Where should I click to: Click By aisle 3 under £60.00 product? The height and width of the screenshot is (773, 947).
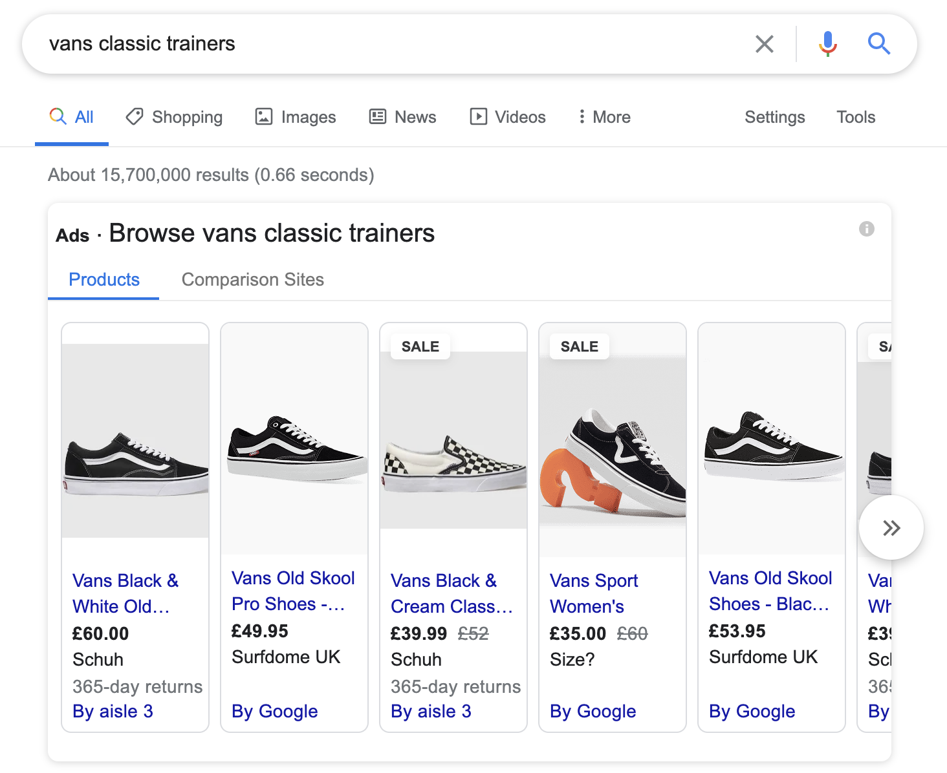tap(113, 711)
